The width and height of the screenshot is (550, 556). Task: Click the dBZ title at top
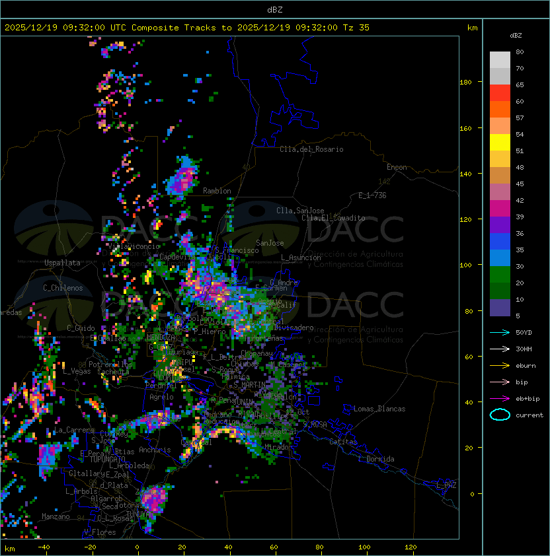click(275, 10)
